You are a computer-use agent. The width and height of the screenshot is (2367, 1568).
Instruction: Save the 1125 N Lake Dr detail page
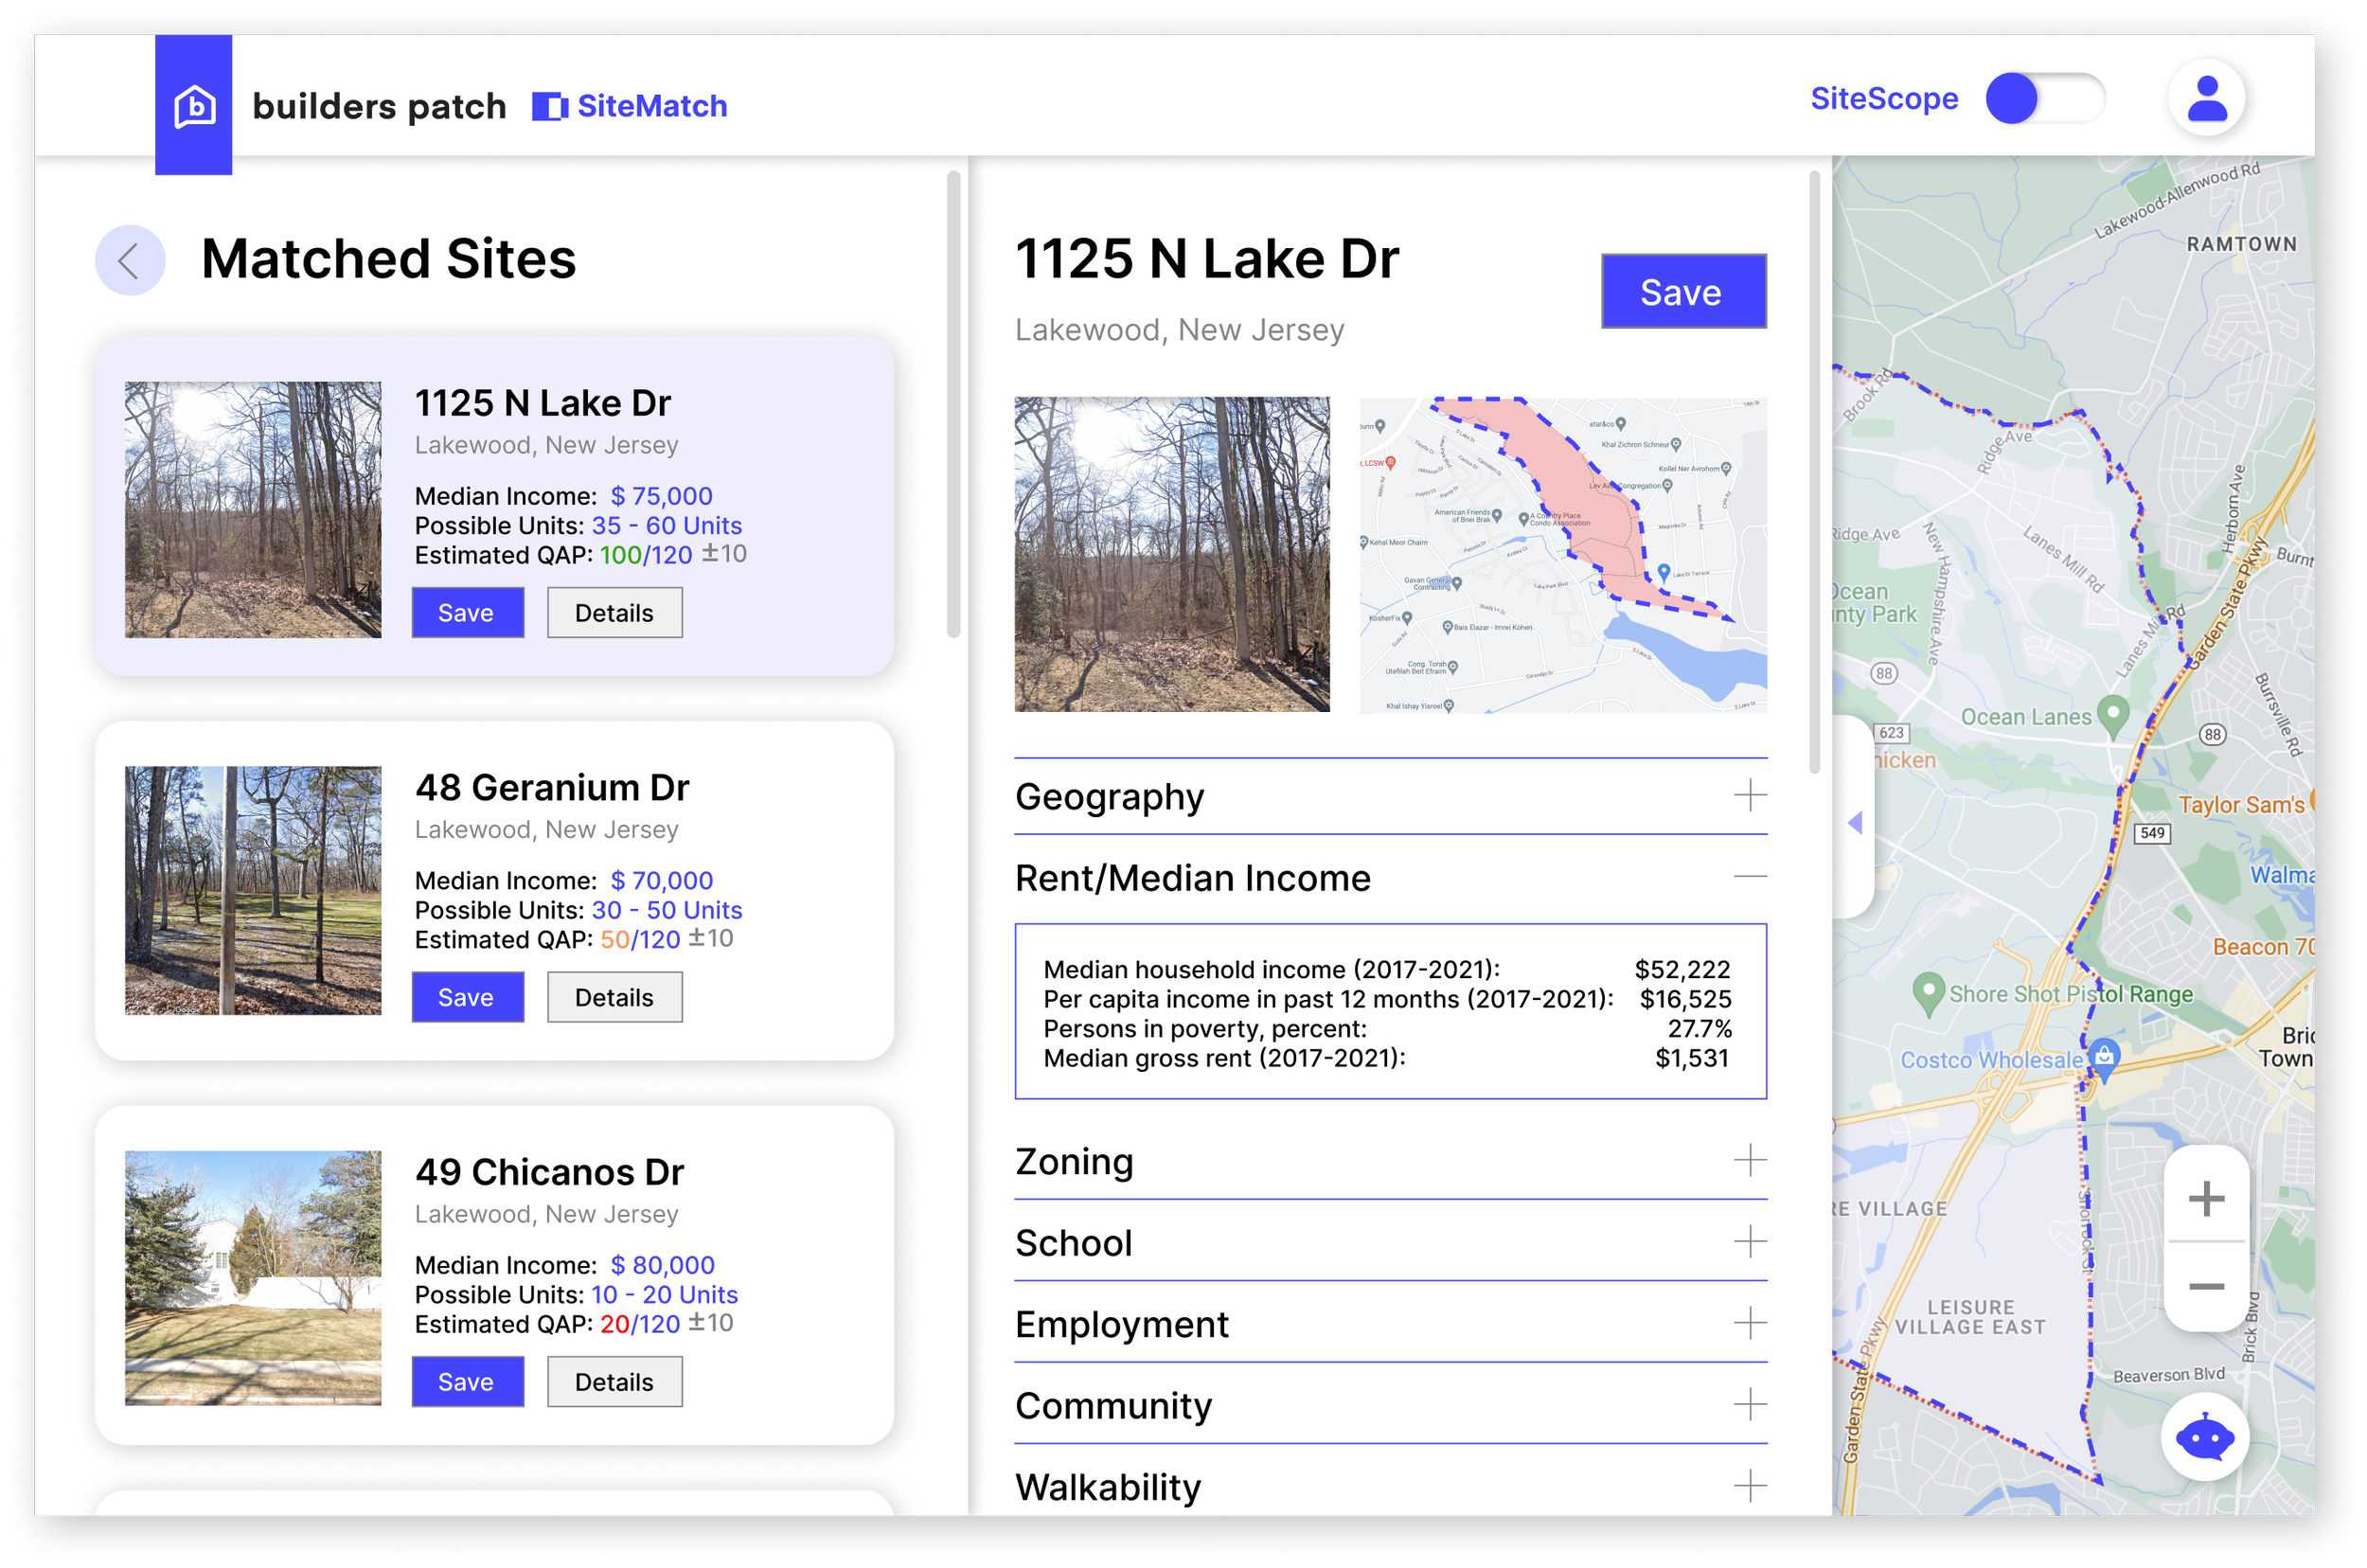1683,292
